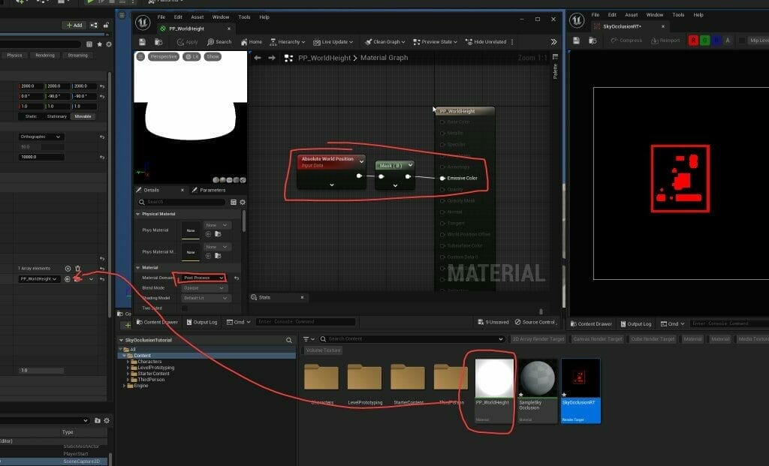
Task: Open the viewport options hamburger menu
Action: (140, 56)
